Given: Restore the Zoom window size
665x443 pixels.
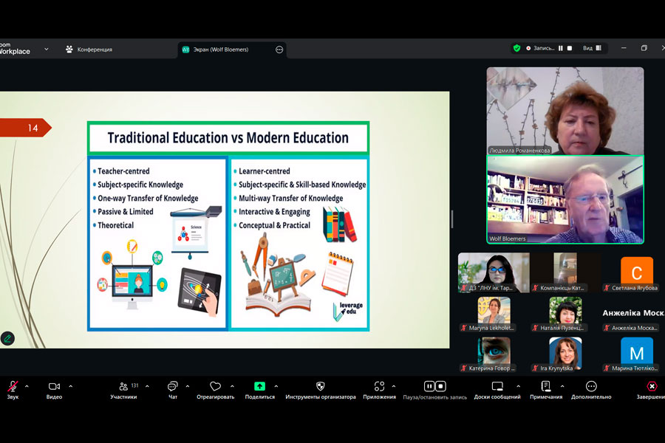Looking at the screenshot, I should [644, 48].
